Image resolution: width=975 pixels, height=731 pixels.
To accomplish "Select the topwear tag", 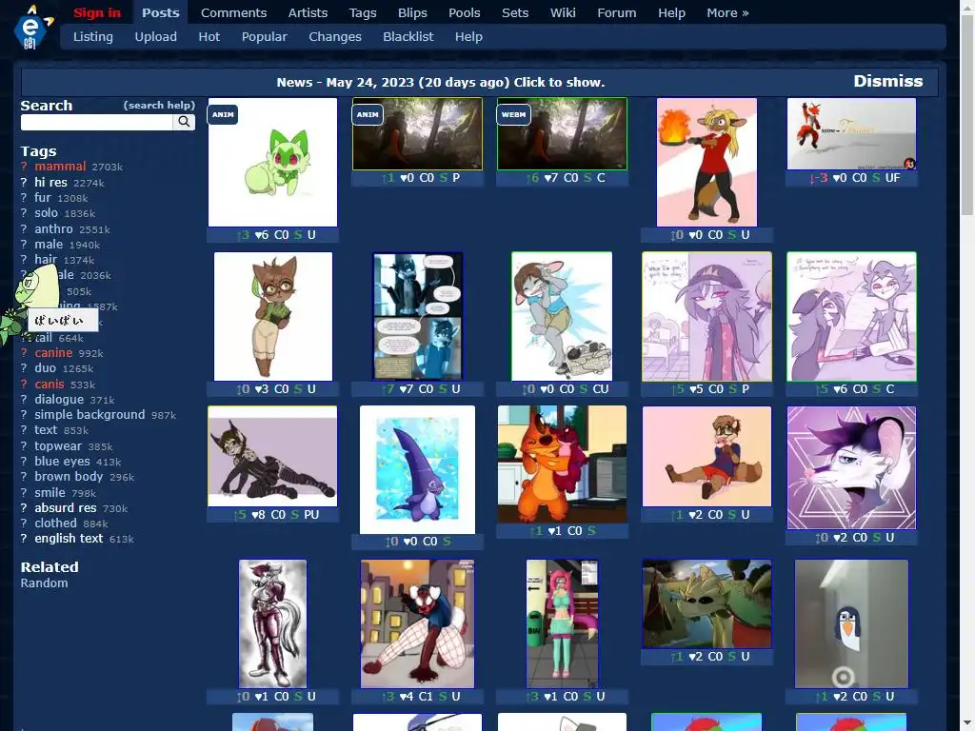I will tap(58, 445).
